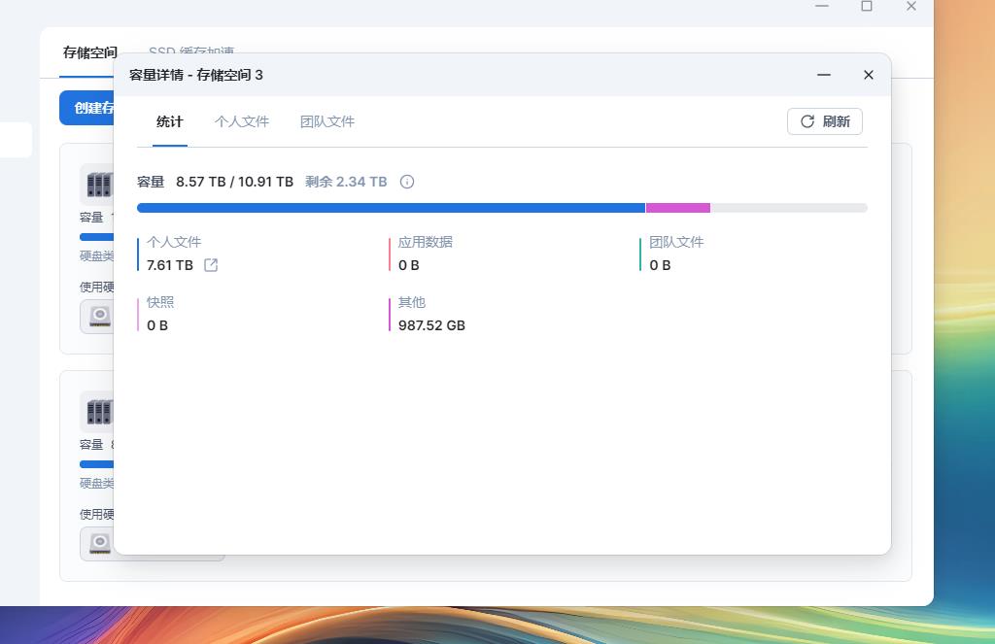Open the external link icon beside 7.61 TB

[211, 265]
